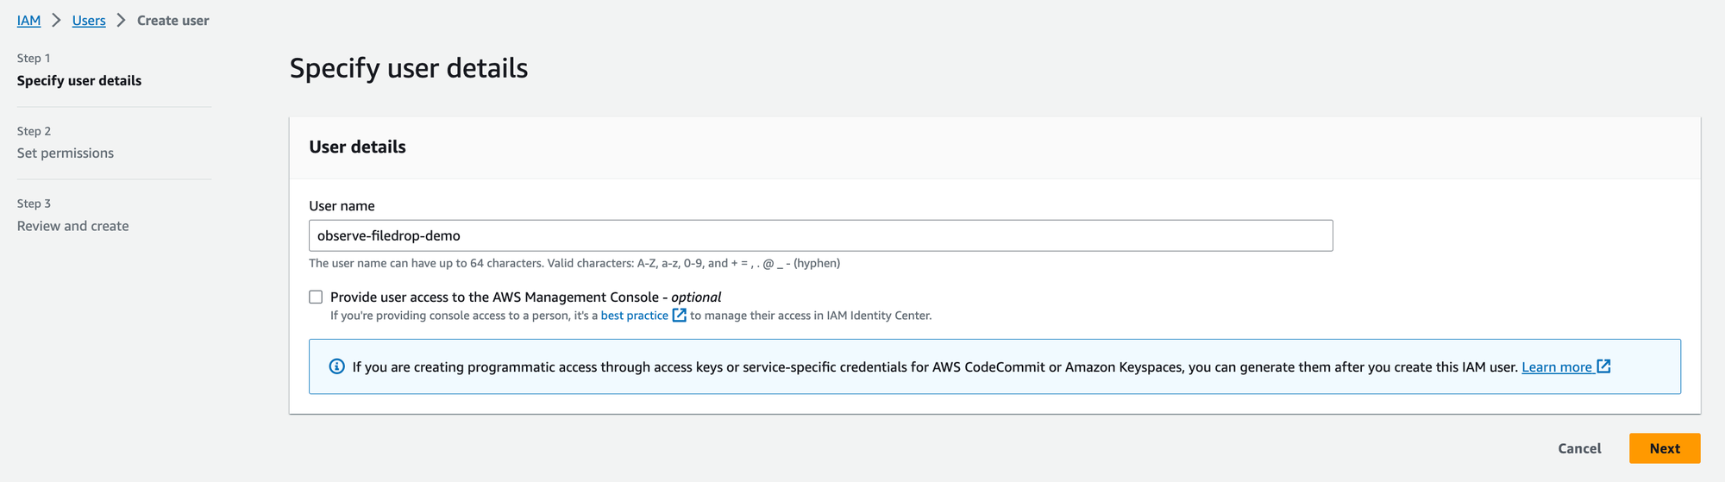Click the User name field label
The width and height of the screenshot is (1725, 482).
click(342, 206)
